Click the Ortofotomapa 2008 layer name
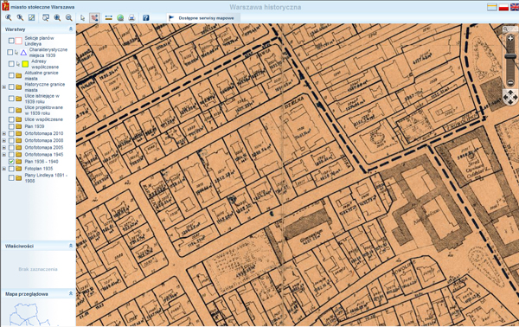This screenshot has width=519, height=327. 44,141
